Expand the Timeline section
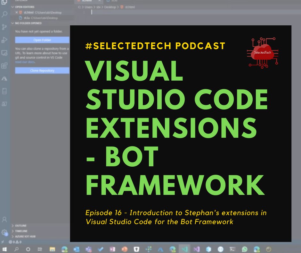This screenshot has width=301, height=253. (x=40, y=231)
